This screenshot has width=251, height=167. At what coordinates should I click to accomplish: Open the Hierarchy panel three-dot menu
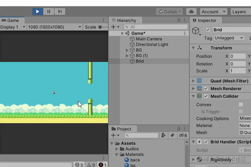184,20
